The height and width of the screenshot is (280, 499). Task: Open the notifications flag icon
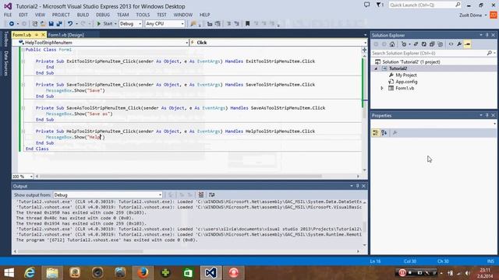(380, 5)
